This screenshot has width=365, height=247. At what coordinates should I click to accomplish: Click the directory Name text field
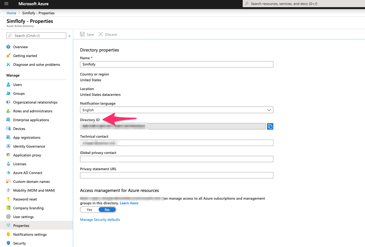[x=176, y=64]
